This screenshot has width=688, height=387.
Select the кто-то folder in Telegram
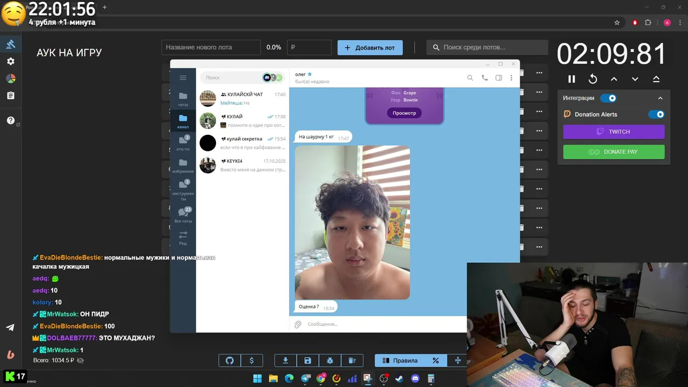click(x=183, y=144)
